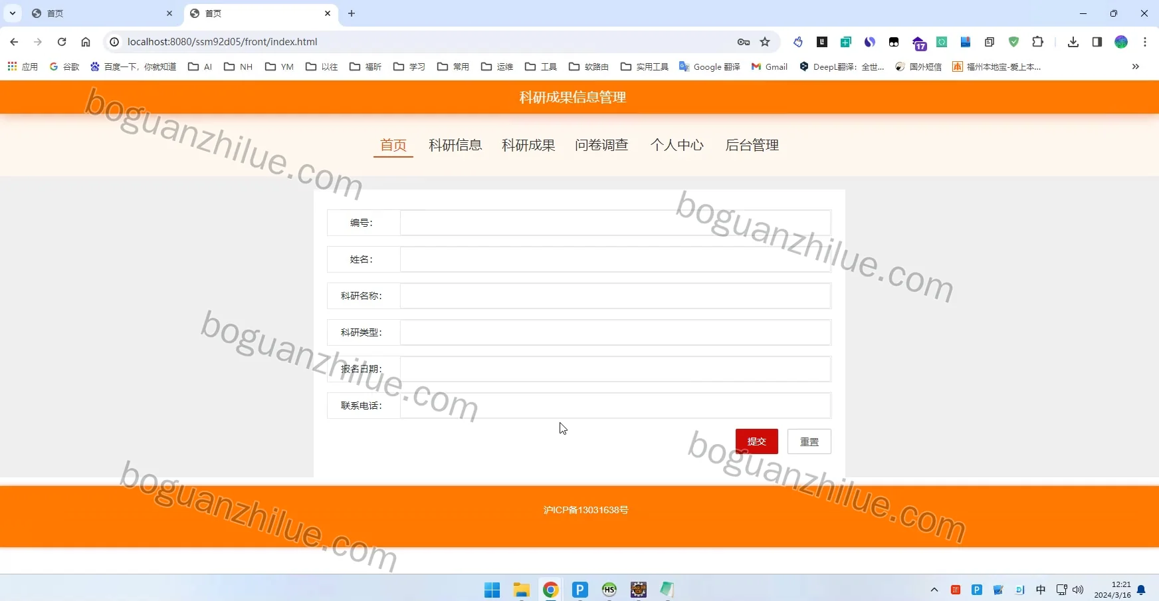Focus the 编号 input field
Viewport: 1159px width, 601px height.
click(615, 223)
